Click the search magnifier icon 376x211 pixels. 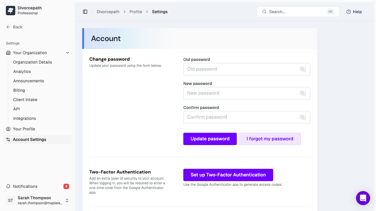point(264,12)
